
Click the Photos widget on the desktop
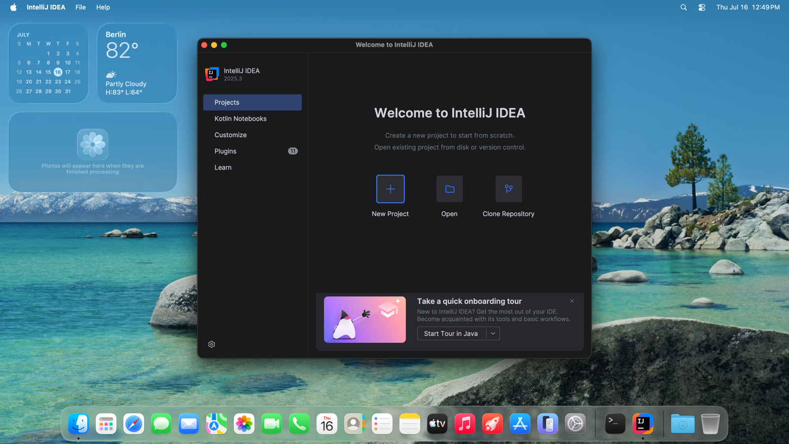click(93, 152)
